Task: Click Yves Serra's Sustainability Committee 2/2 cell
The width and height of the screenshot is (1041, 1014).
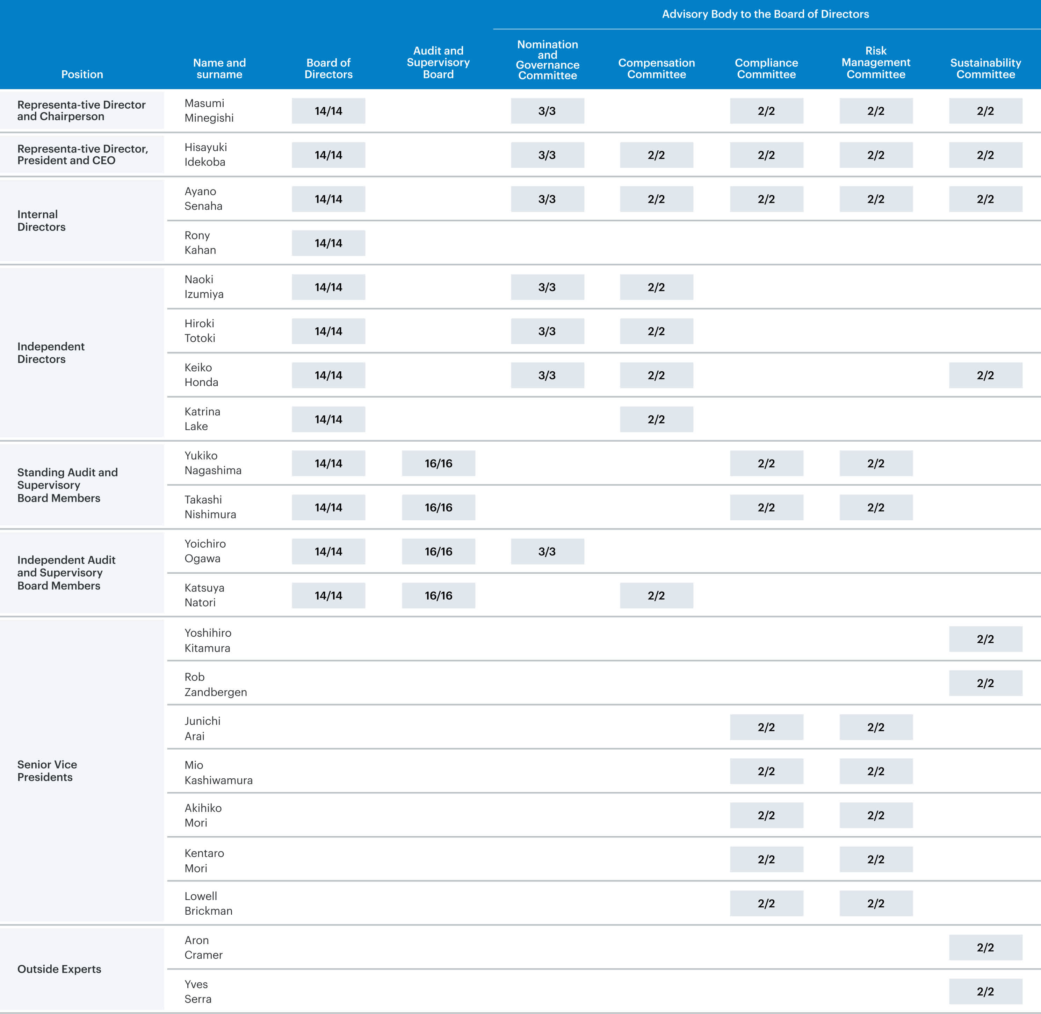Action: click(985, 991)
